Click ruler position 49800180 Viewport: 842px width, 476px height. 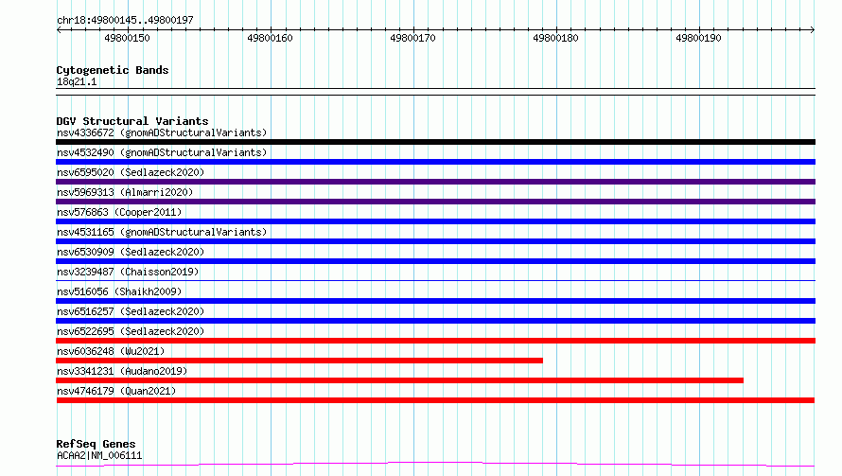(x=555, y=38)
